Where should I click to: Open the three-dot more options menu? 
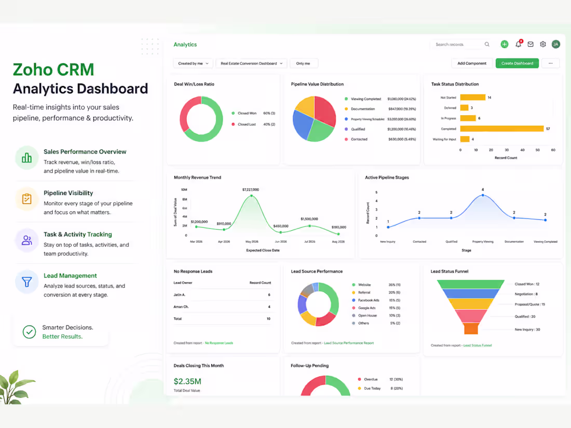[551, 63]
